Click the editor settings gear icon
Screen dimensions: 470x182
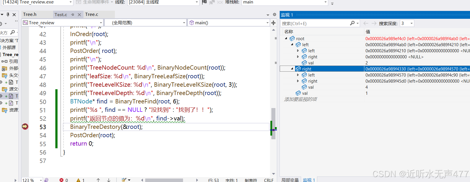(x=275, y=14)
